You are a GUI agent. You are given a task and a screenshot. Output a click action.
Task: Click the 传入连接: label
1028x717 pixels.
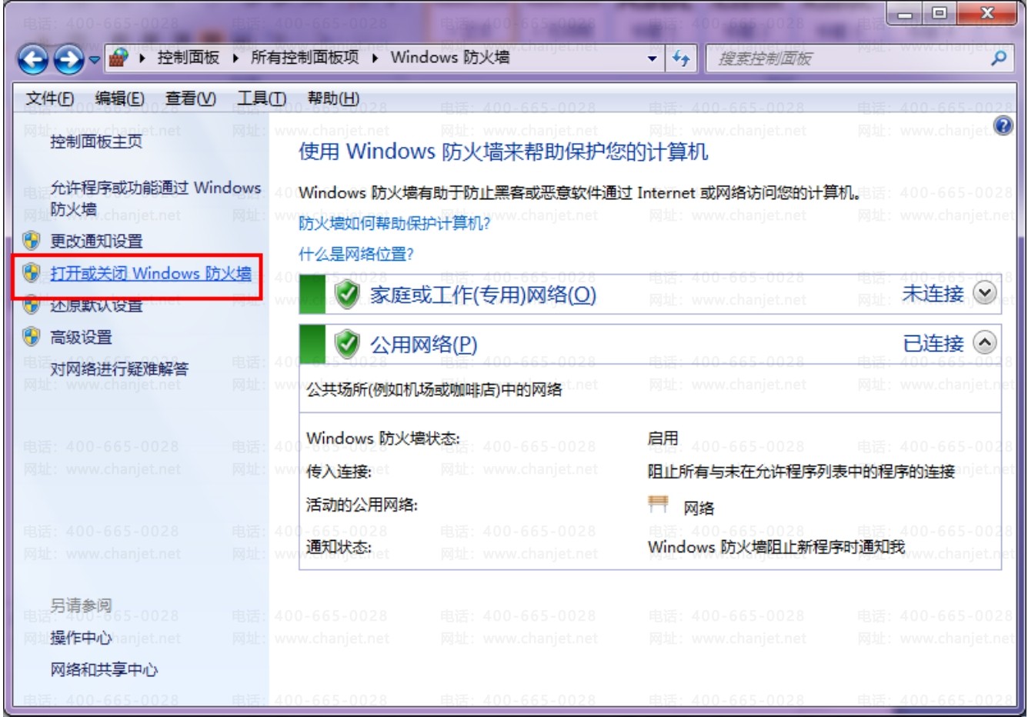pyautogui.click(x=339, y=471)
